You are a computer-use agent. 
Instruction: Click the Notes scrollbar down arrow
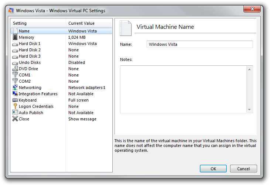click(x=249, y=109)
